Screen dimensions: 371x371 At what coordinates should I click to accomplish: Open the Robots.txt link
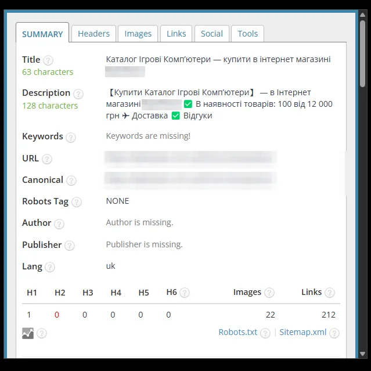click(x=238, y=332)
